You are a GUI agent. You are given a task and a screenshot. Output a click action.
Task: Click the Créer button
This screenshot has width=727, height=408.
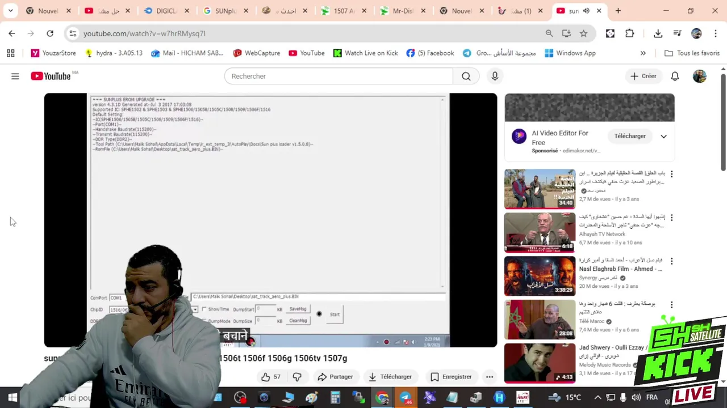coord(643,76)
